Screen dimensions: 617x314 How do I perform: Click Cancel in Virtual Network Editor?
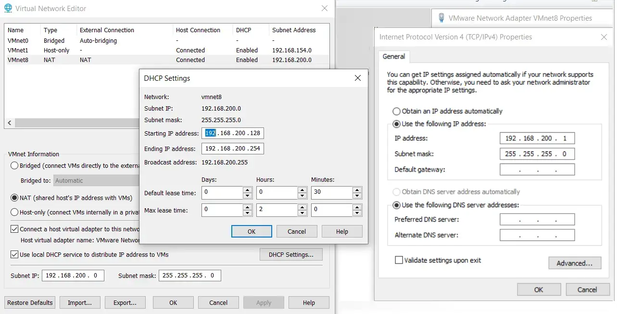(x=218, y=302)
